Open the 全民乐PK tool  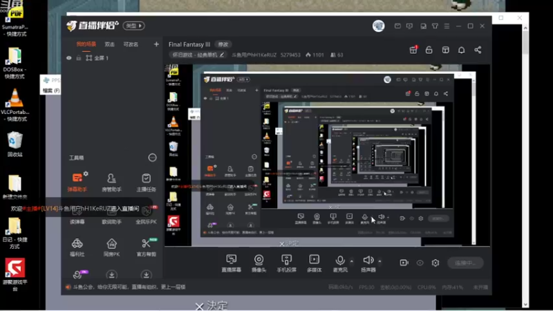(146, 216)
